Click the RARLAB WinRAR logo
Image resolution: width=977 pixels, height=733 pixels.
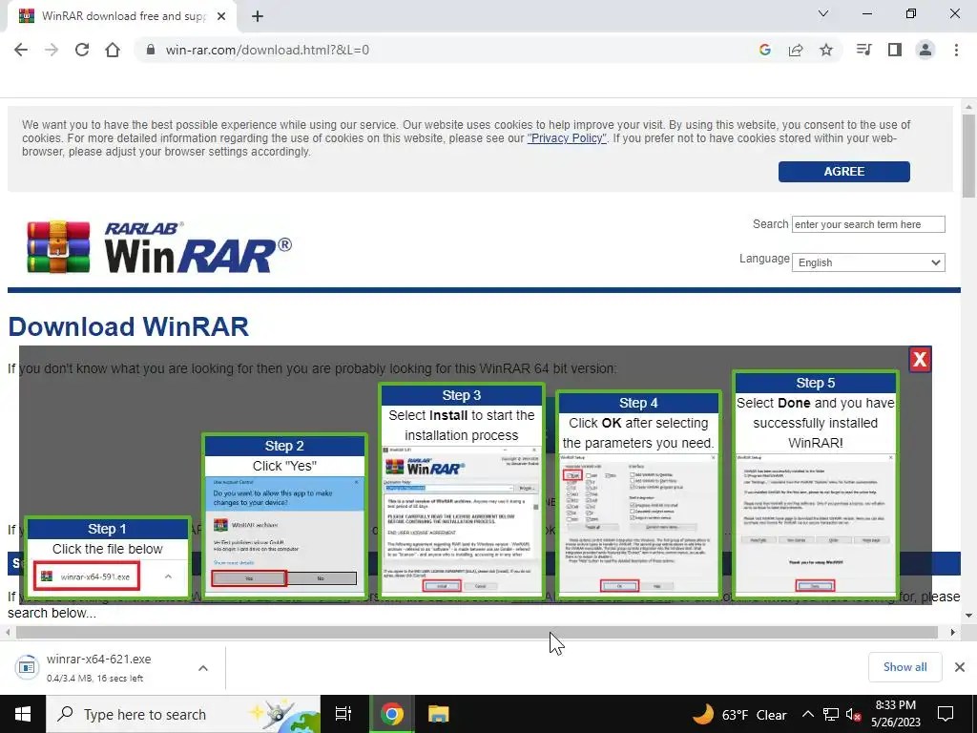159,247
